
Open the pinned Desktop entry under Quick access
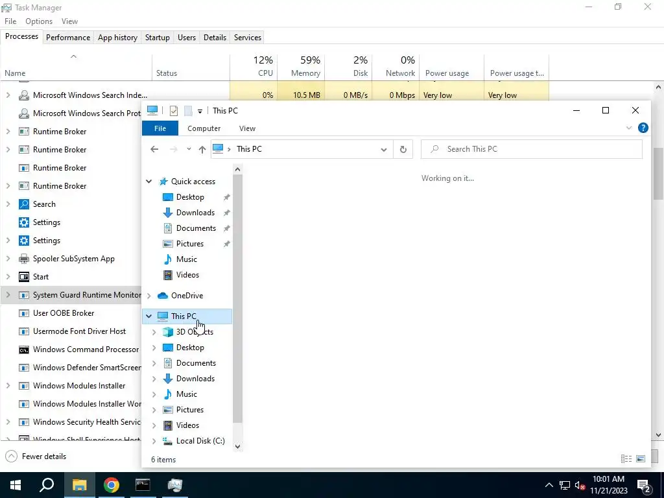tap(190, 197)
